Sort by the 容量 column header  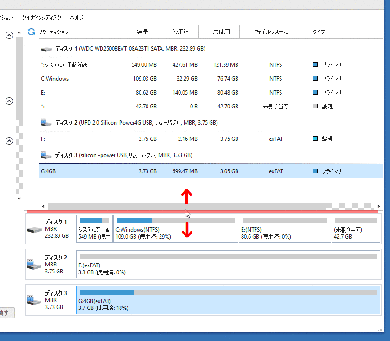click(142, 32)
